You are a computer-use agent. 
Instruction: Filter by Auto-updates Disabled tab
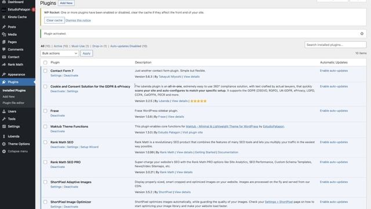pyautogui.click(x=129, y=46)
